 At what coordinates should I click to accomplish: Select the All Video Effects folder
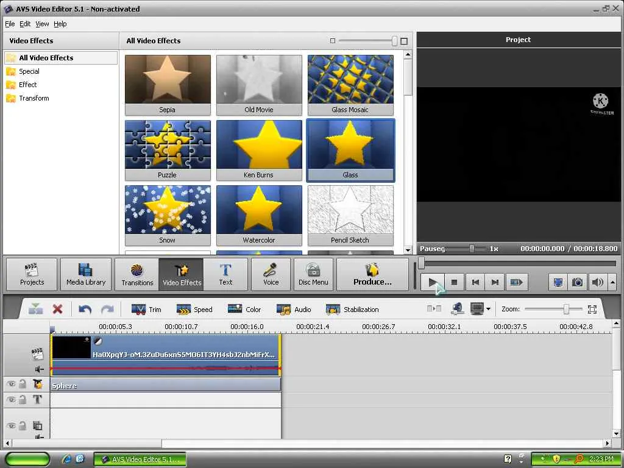(61, 58)
